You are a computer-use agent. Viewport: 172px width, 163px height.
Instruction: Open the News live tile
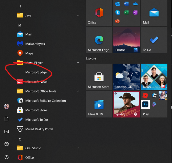(x=154, y=77)
